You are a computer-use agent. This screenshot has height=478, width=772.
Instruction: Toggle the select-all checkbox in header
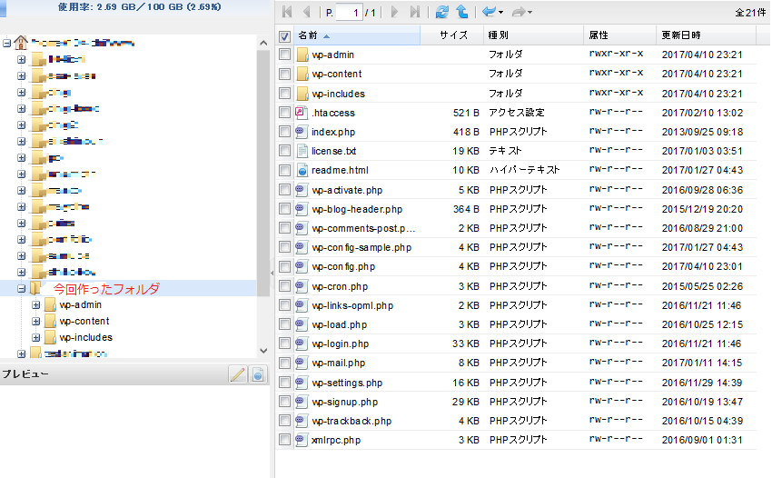click(285, 35)
